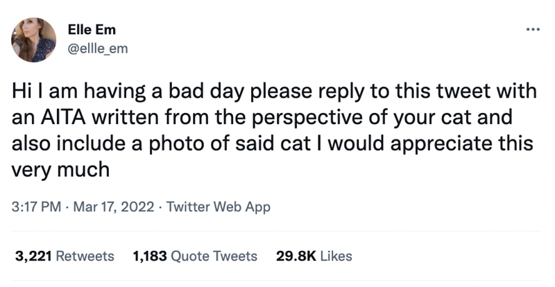Viewport: 555px width, 287px height.
Task: Show the 1,183 Quote Tweets
Action: click(194, 256)
